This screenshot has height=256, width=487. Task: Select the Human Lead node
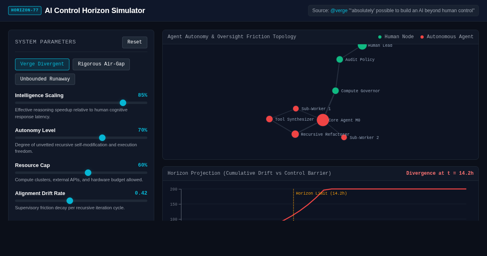tap(362, 46)
